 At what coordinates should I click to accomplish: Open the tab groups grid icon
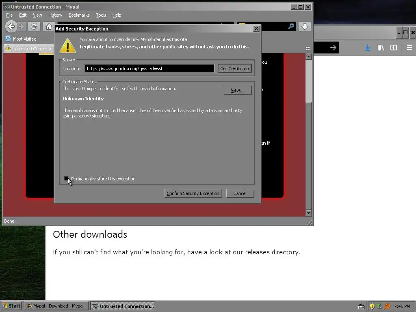[x=308, y=48]
